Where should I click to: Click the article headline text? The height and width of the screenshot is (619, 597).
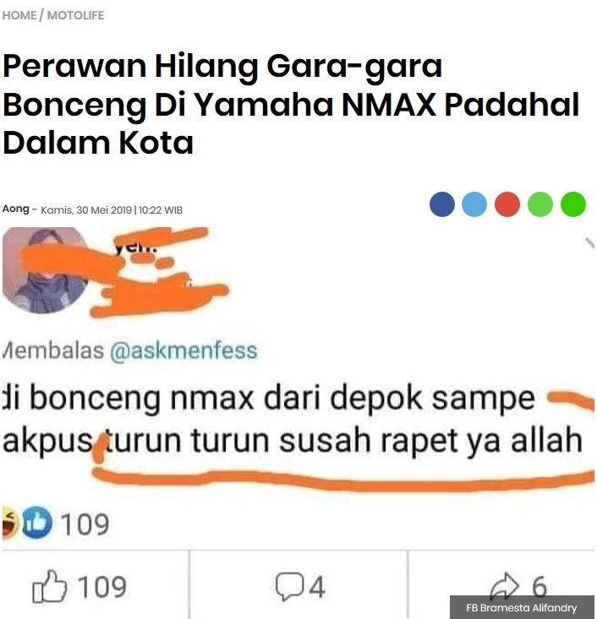292,104
